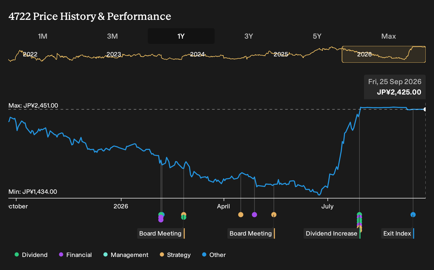The image size is (434, 270).
Task: Select the 1M time range tab
Action: pos(43,36)
